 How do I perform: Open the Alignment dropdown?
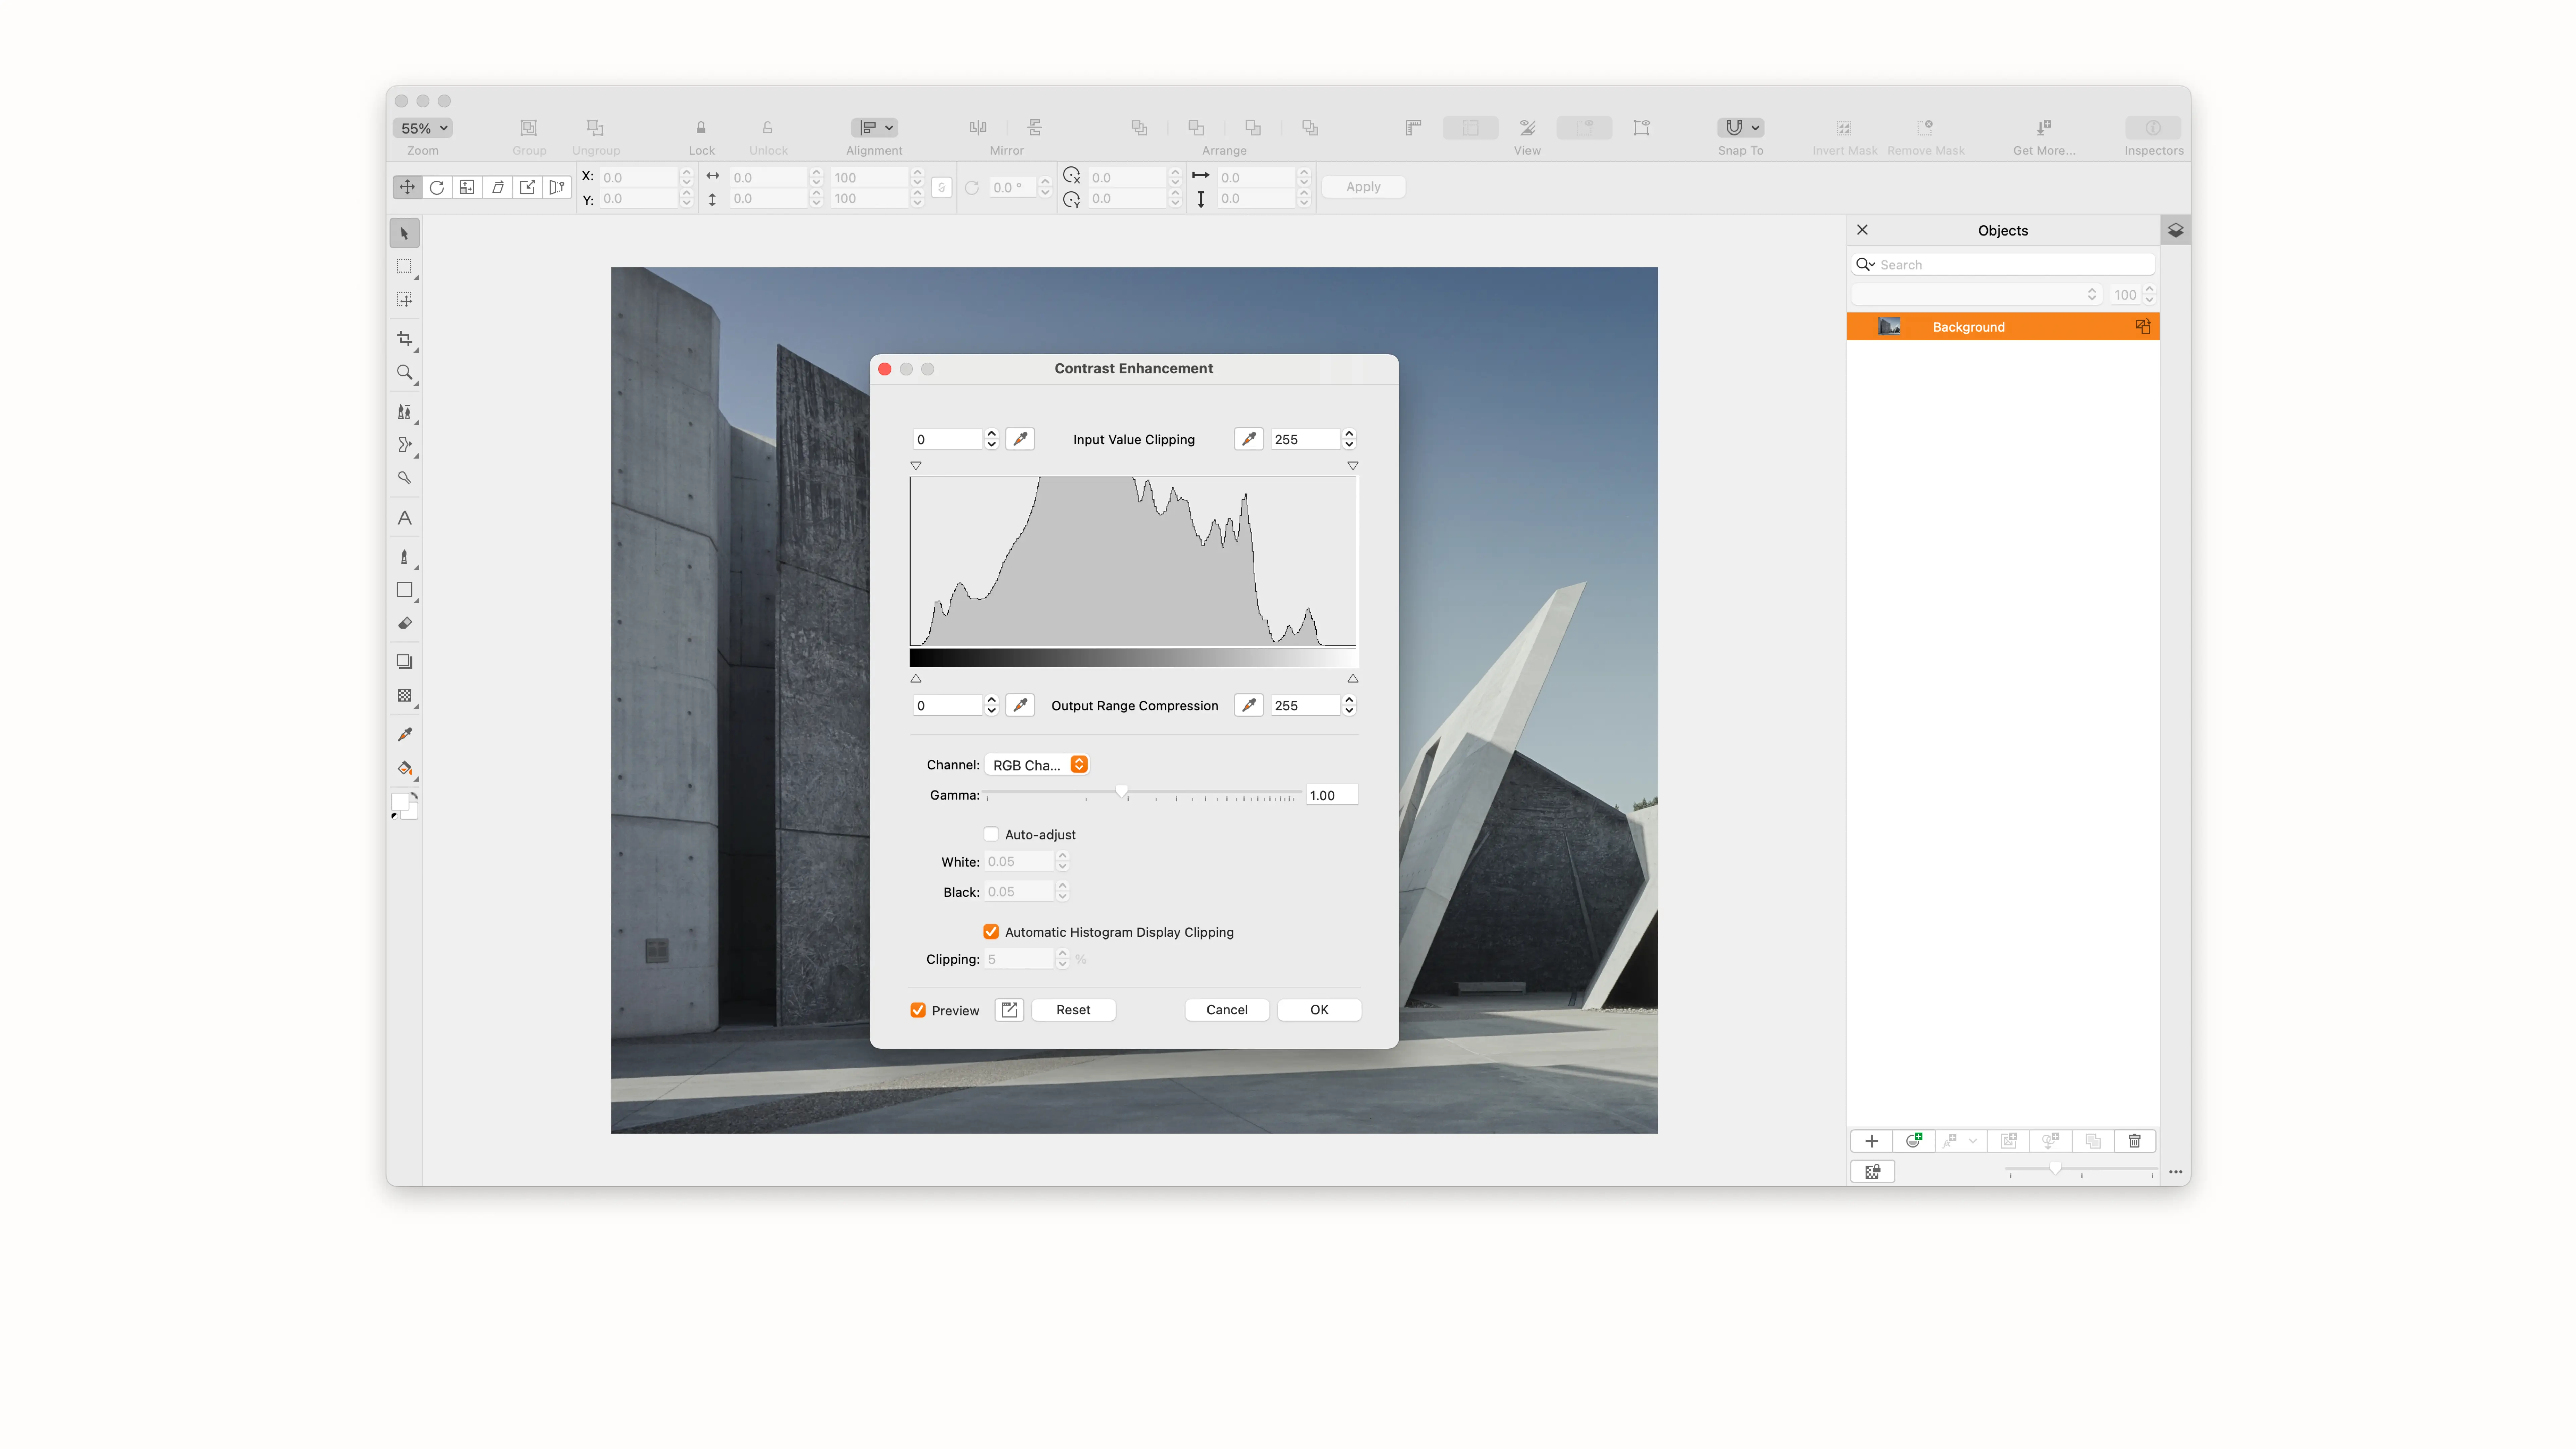click(874, 128)
